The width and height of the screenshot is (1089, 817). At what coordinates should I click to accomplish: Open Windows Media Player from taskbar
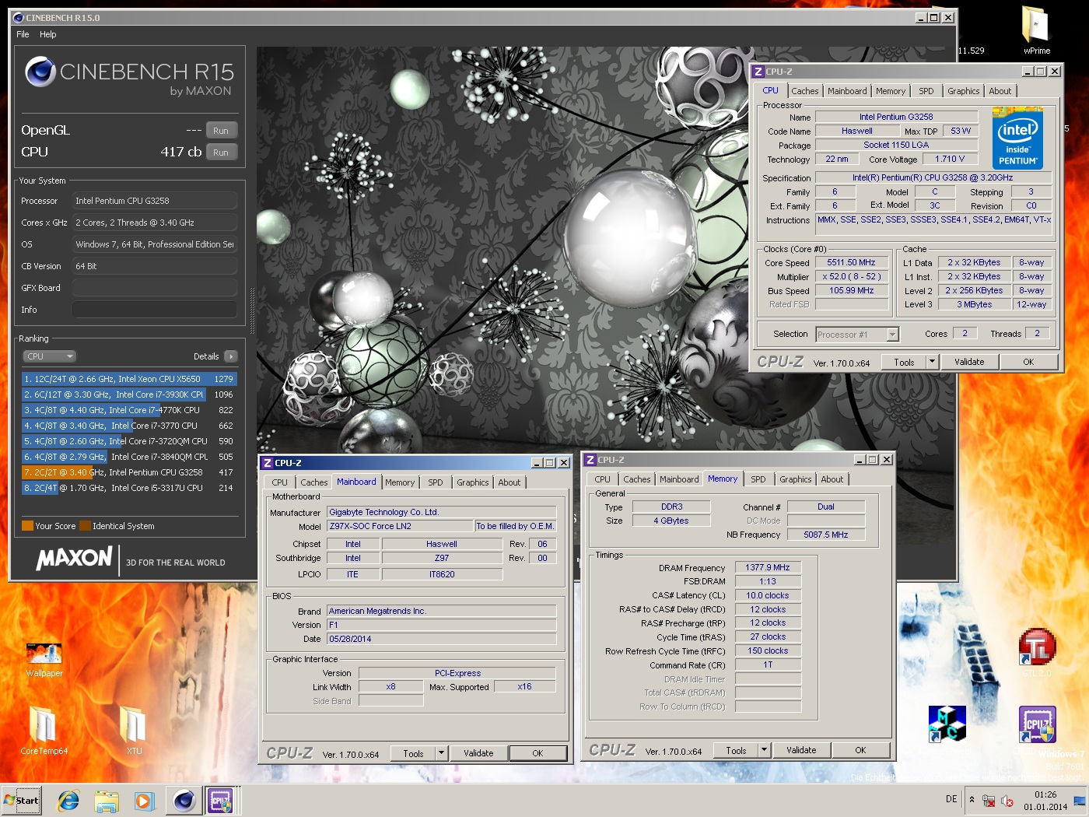(144, 800)
